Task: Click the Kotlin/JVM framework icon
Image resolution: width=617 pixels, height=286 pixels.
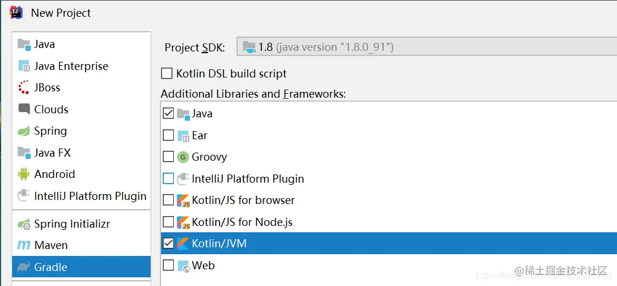Action: (183, 244)
